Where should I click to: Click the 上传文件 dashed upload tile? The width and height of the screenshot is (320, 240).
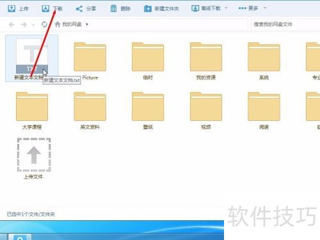[34, 159]
